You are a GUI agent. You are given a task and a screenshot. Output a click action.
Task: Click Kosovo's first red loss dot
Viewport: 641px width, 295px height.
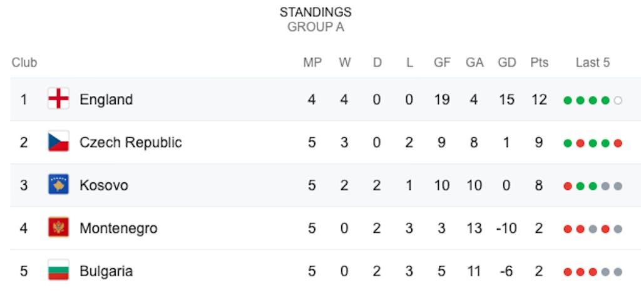567,186
